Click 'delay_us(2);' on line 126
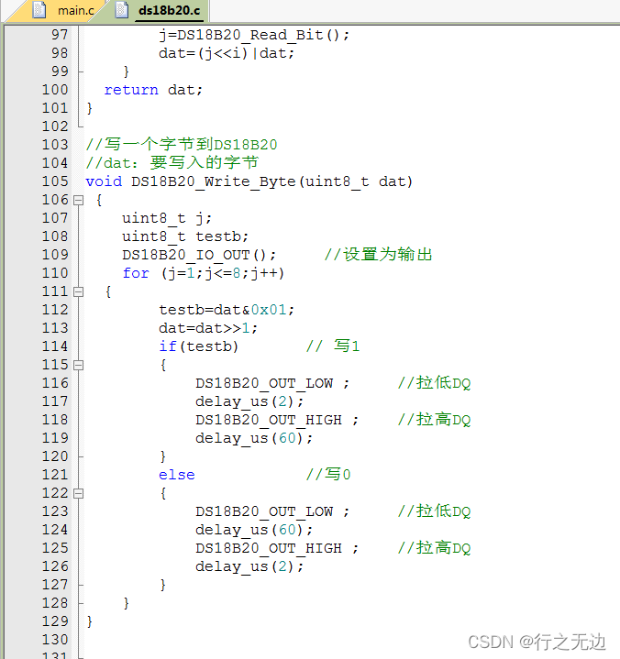The height and width of the screenshot is (659, 620). tap(249, 566)
